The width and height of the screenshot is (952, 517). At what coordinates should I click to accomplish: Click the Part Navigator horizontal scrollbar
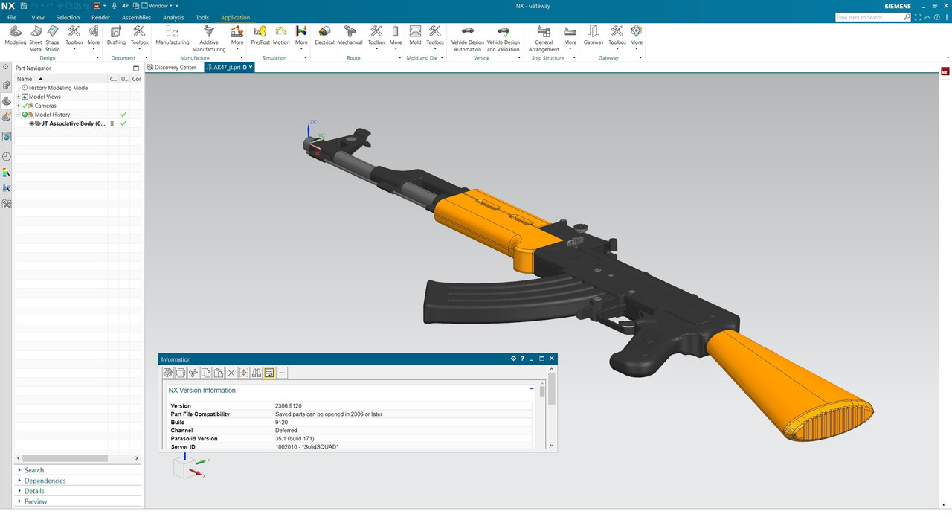click(66, 458)
